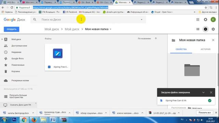This screenshot has width=219, height=123.
Task: Sort by По названию label
Action: pyautogui.click(x=144, y=39)
